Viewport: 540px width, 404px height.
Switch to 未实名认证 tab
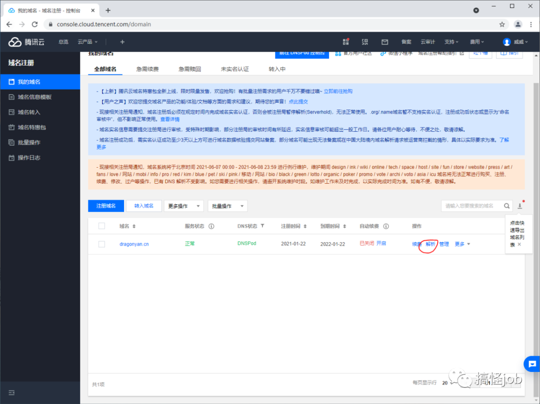234,69
